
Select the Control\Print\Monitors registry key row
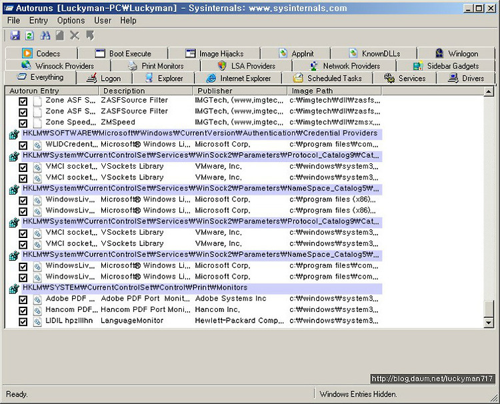(x=202, y=287)
